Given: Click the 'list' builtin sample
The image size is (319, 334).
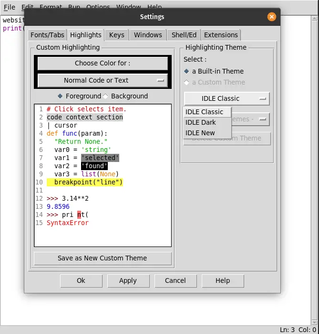Looking at the screenshot, I should 88,174.
